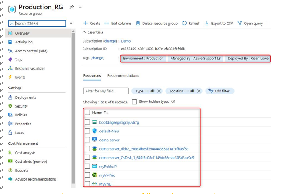Click the Subscription change link

[110, 41]
